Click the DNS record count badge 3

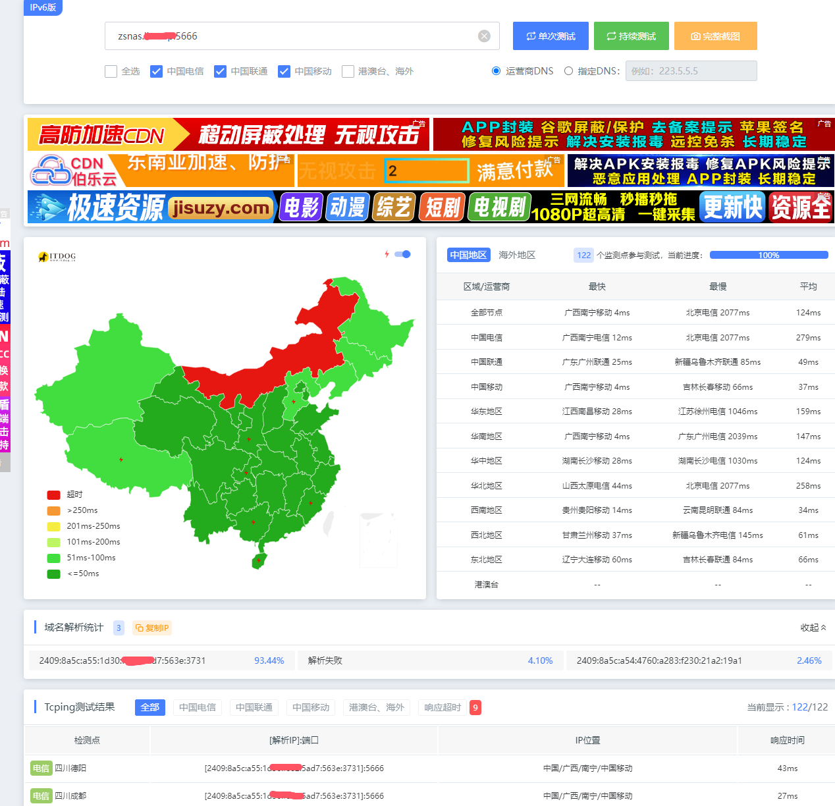tap(119, 628)
